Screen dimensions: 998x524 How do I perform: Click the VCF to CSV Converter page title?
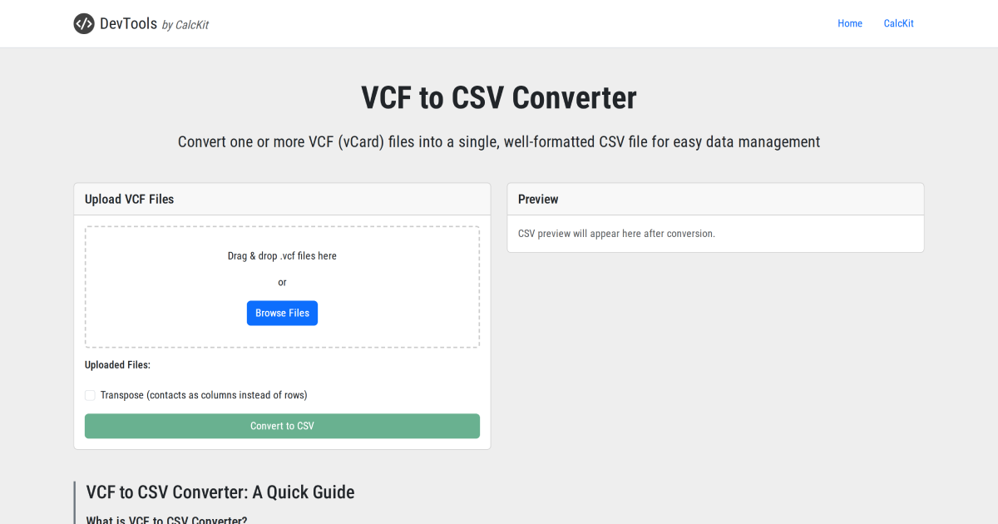[x=498, y=97]
